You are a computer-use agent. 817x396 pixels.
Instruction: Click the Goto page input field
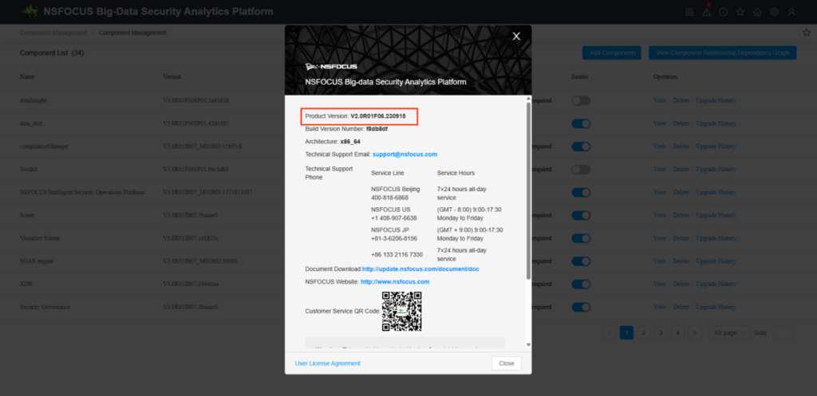pyautogui.click(x=782, y=332)
